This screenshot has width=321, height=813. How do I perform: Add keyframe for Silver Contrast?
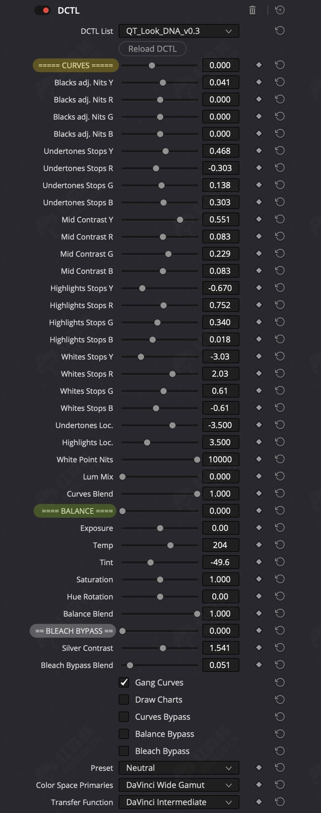pos(259,647)
